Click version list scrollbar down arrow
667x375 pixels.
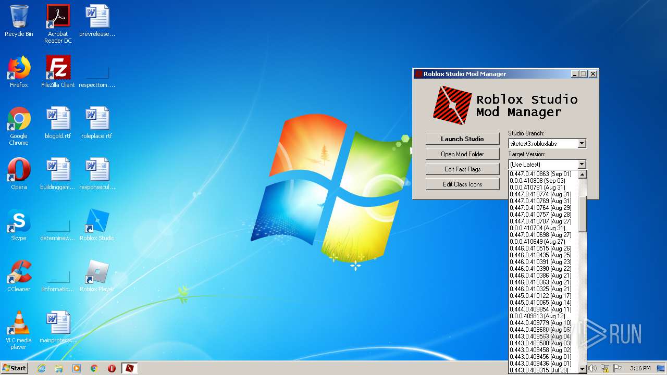(583, 369)
